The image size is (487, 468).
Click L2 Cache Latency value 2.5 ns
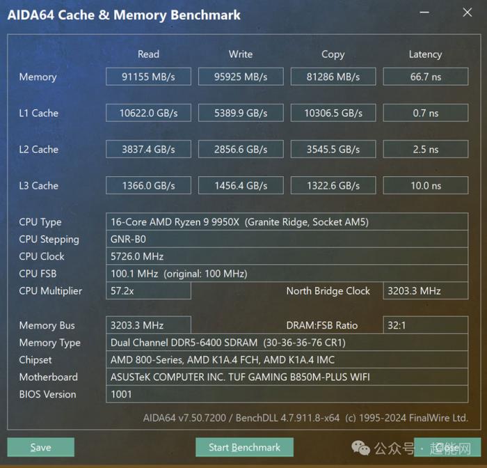426,149
